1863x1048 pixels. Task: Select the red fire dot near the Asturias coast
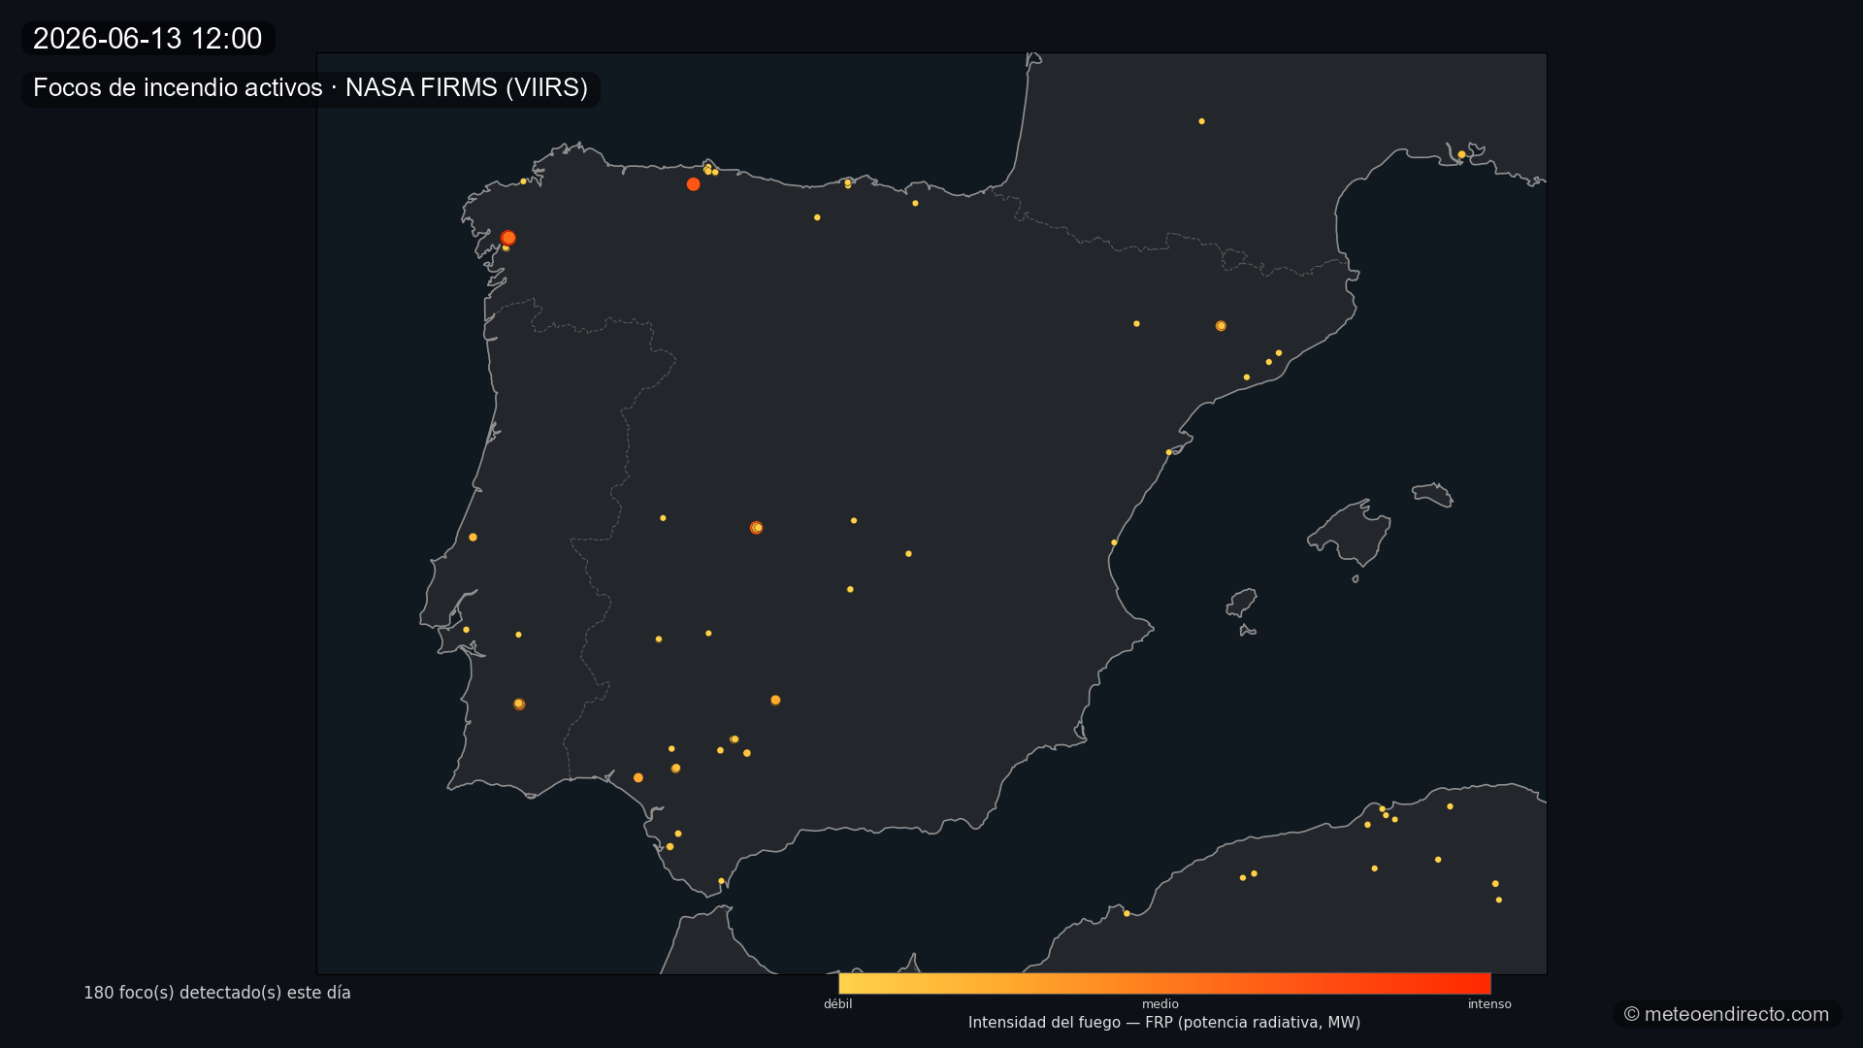pyautogui.click(x=693, y=184)
